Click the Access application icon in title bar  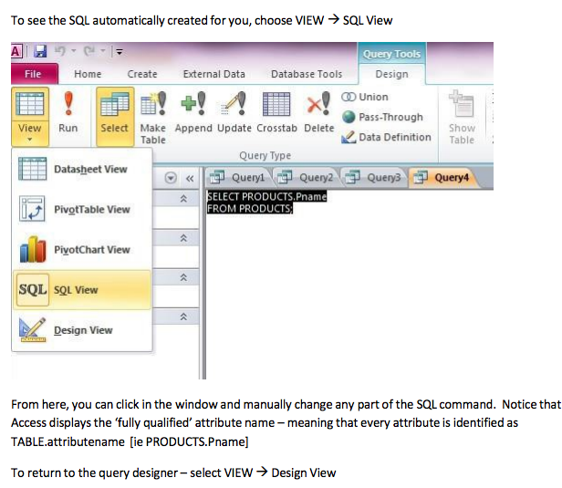click(16, 52)
